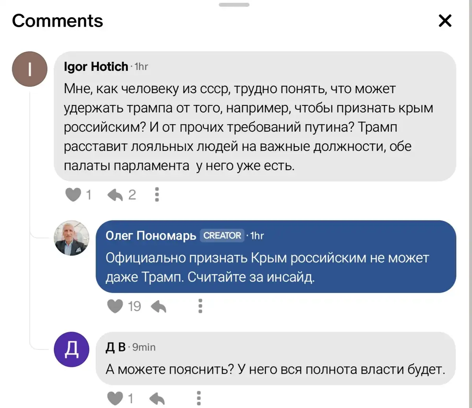Click the Igor Hotich username
Screen dimensions: 472x408
pos(96,67)
